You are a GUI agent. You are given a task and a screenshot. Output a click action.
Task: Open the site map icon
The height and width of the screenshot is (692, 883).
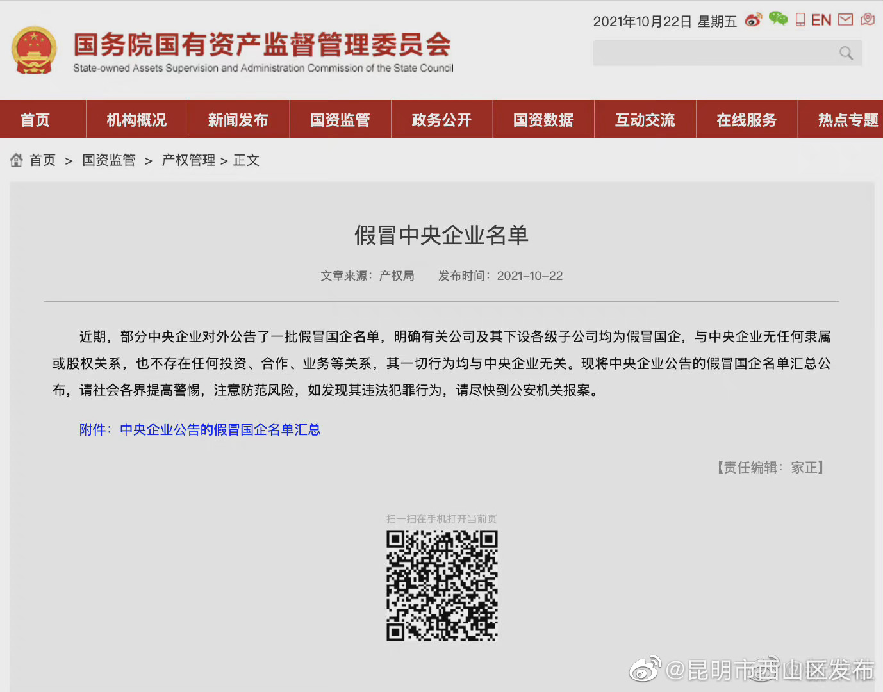(868, 20)
